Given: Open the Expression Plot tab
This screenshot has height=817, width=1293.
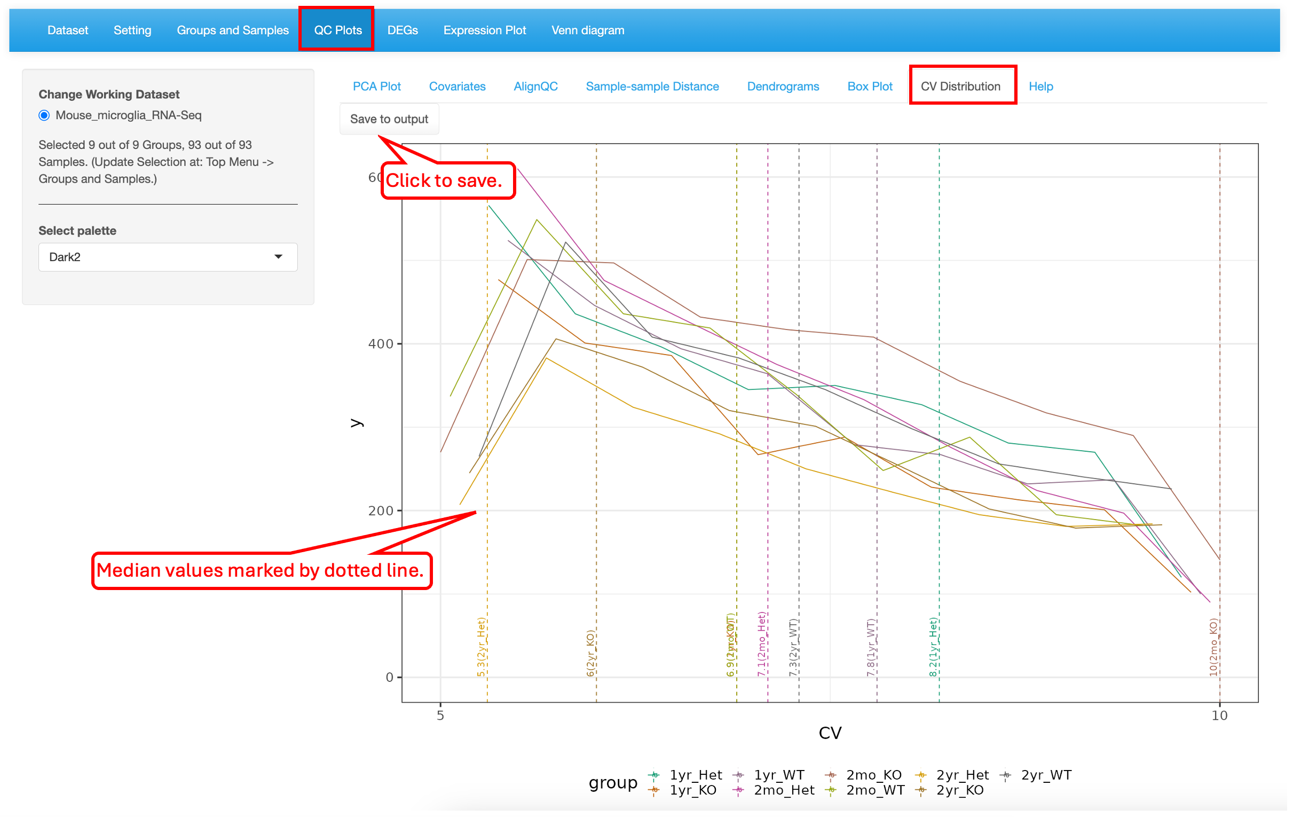Looking at the screenshot, I should (x=484, y=30).
